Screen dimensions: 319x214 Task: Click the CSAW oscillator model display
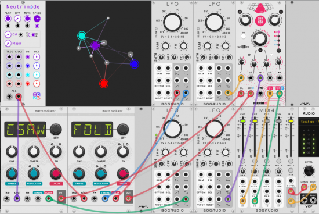coord(25,129)
